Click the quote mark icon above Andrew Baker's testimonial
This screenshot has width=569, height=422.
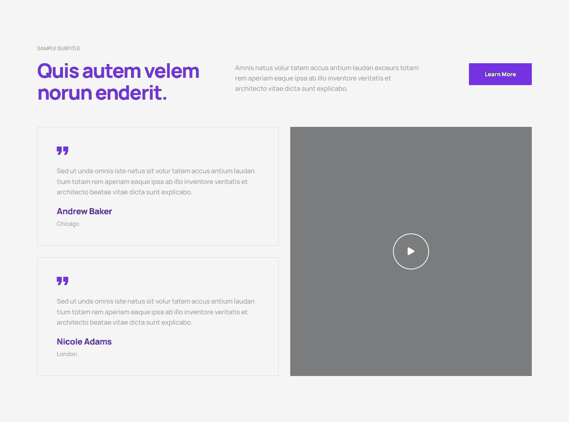coord(62,151)
